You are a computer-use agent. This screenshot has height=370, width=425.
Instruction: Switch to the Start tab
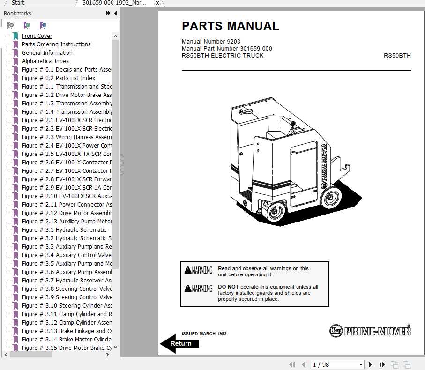click(x=19, y=3)
